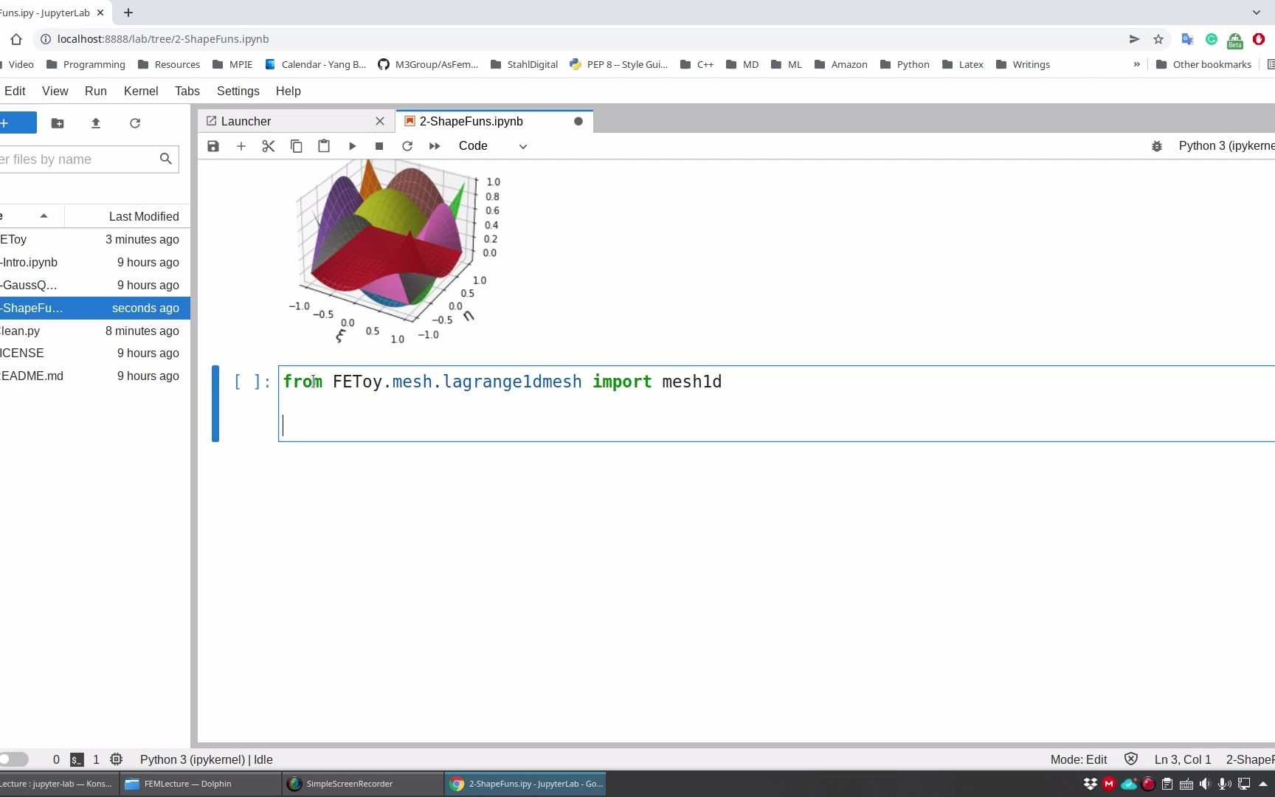Open the Edit menu

pos(15,91)
